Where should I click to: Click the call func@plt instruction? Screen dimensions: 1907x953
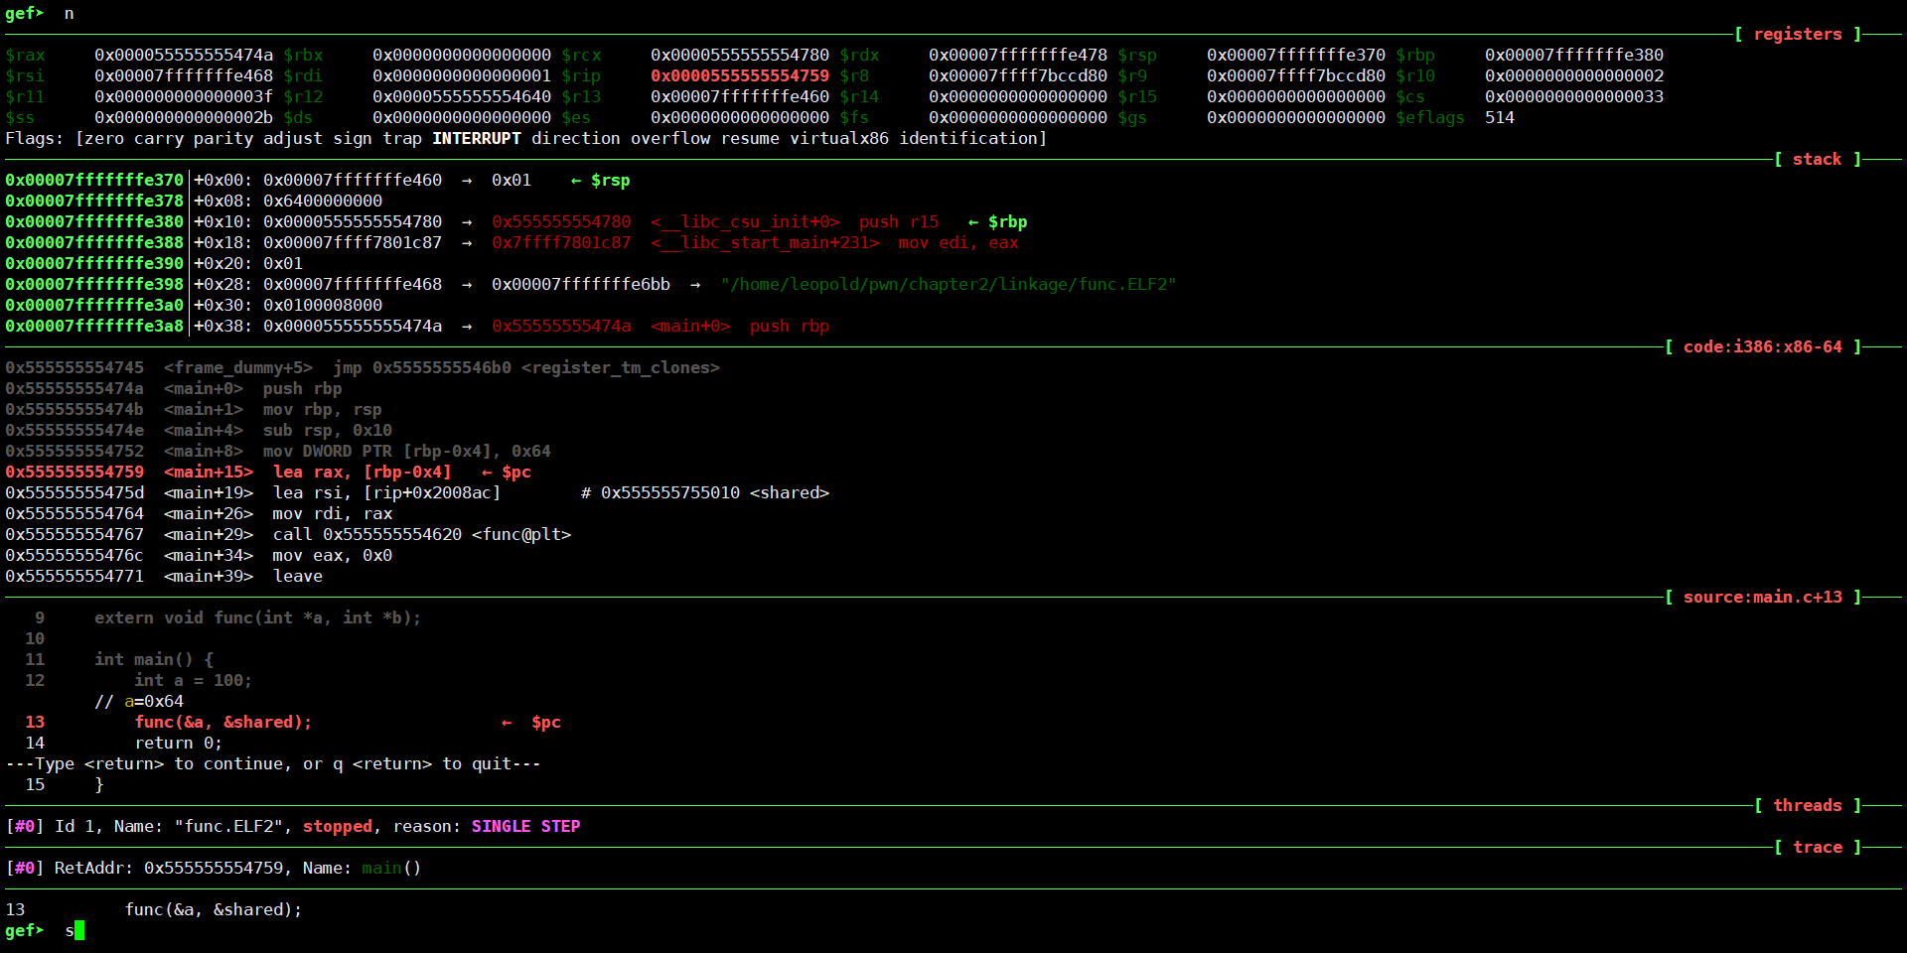288,534
